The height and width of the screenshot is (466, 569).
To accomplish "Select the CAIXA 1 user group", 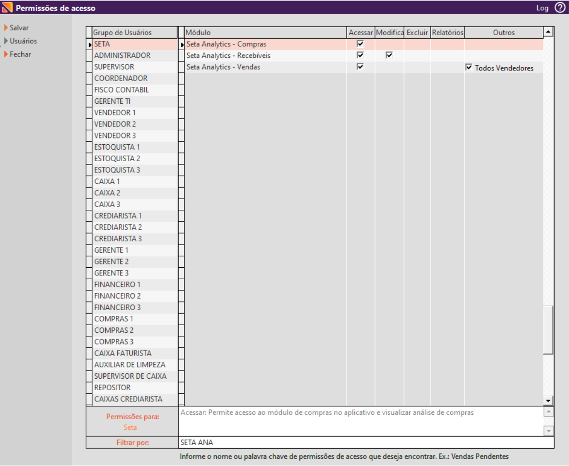I will (135, 181).
